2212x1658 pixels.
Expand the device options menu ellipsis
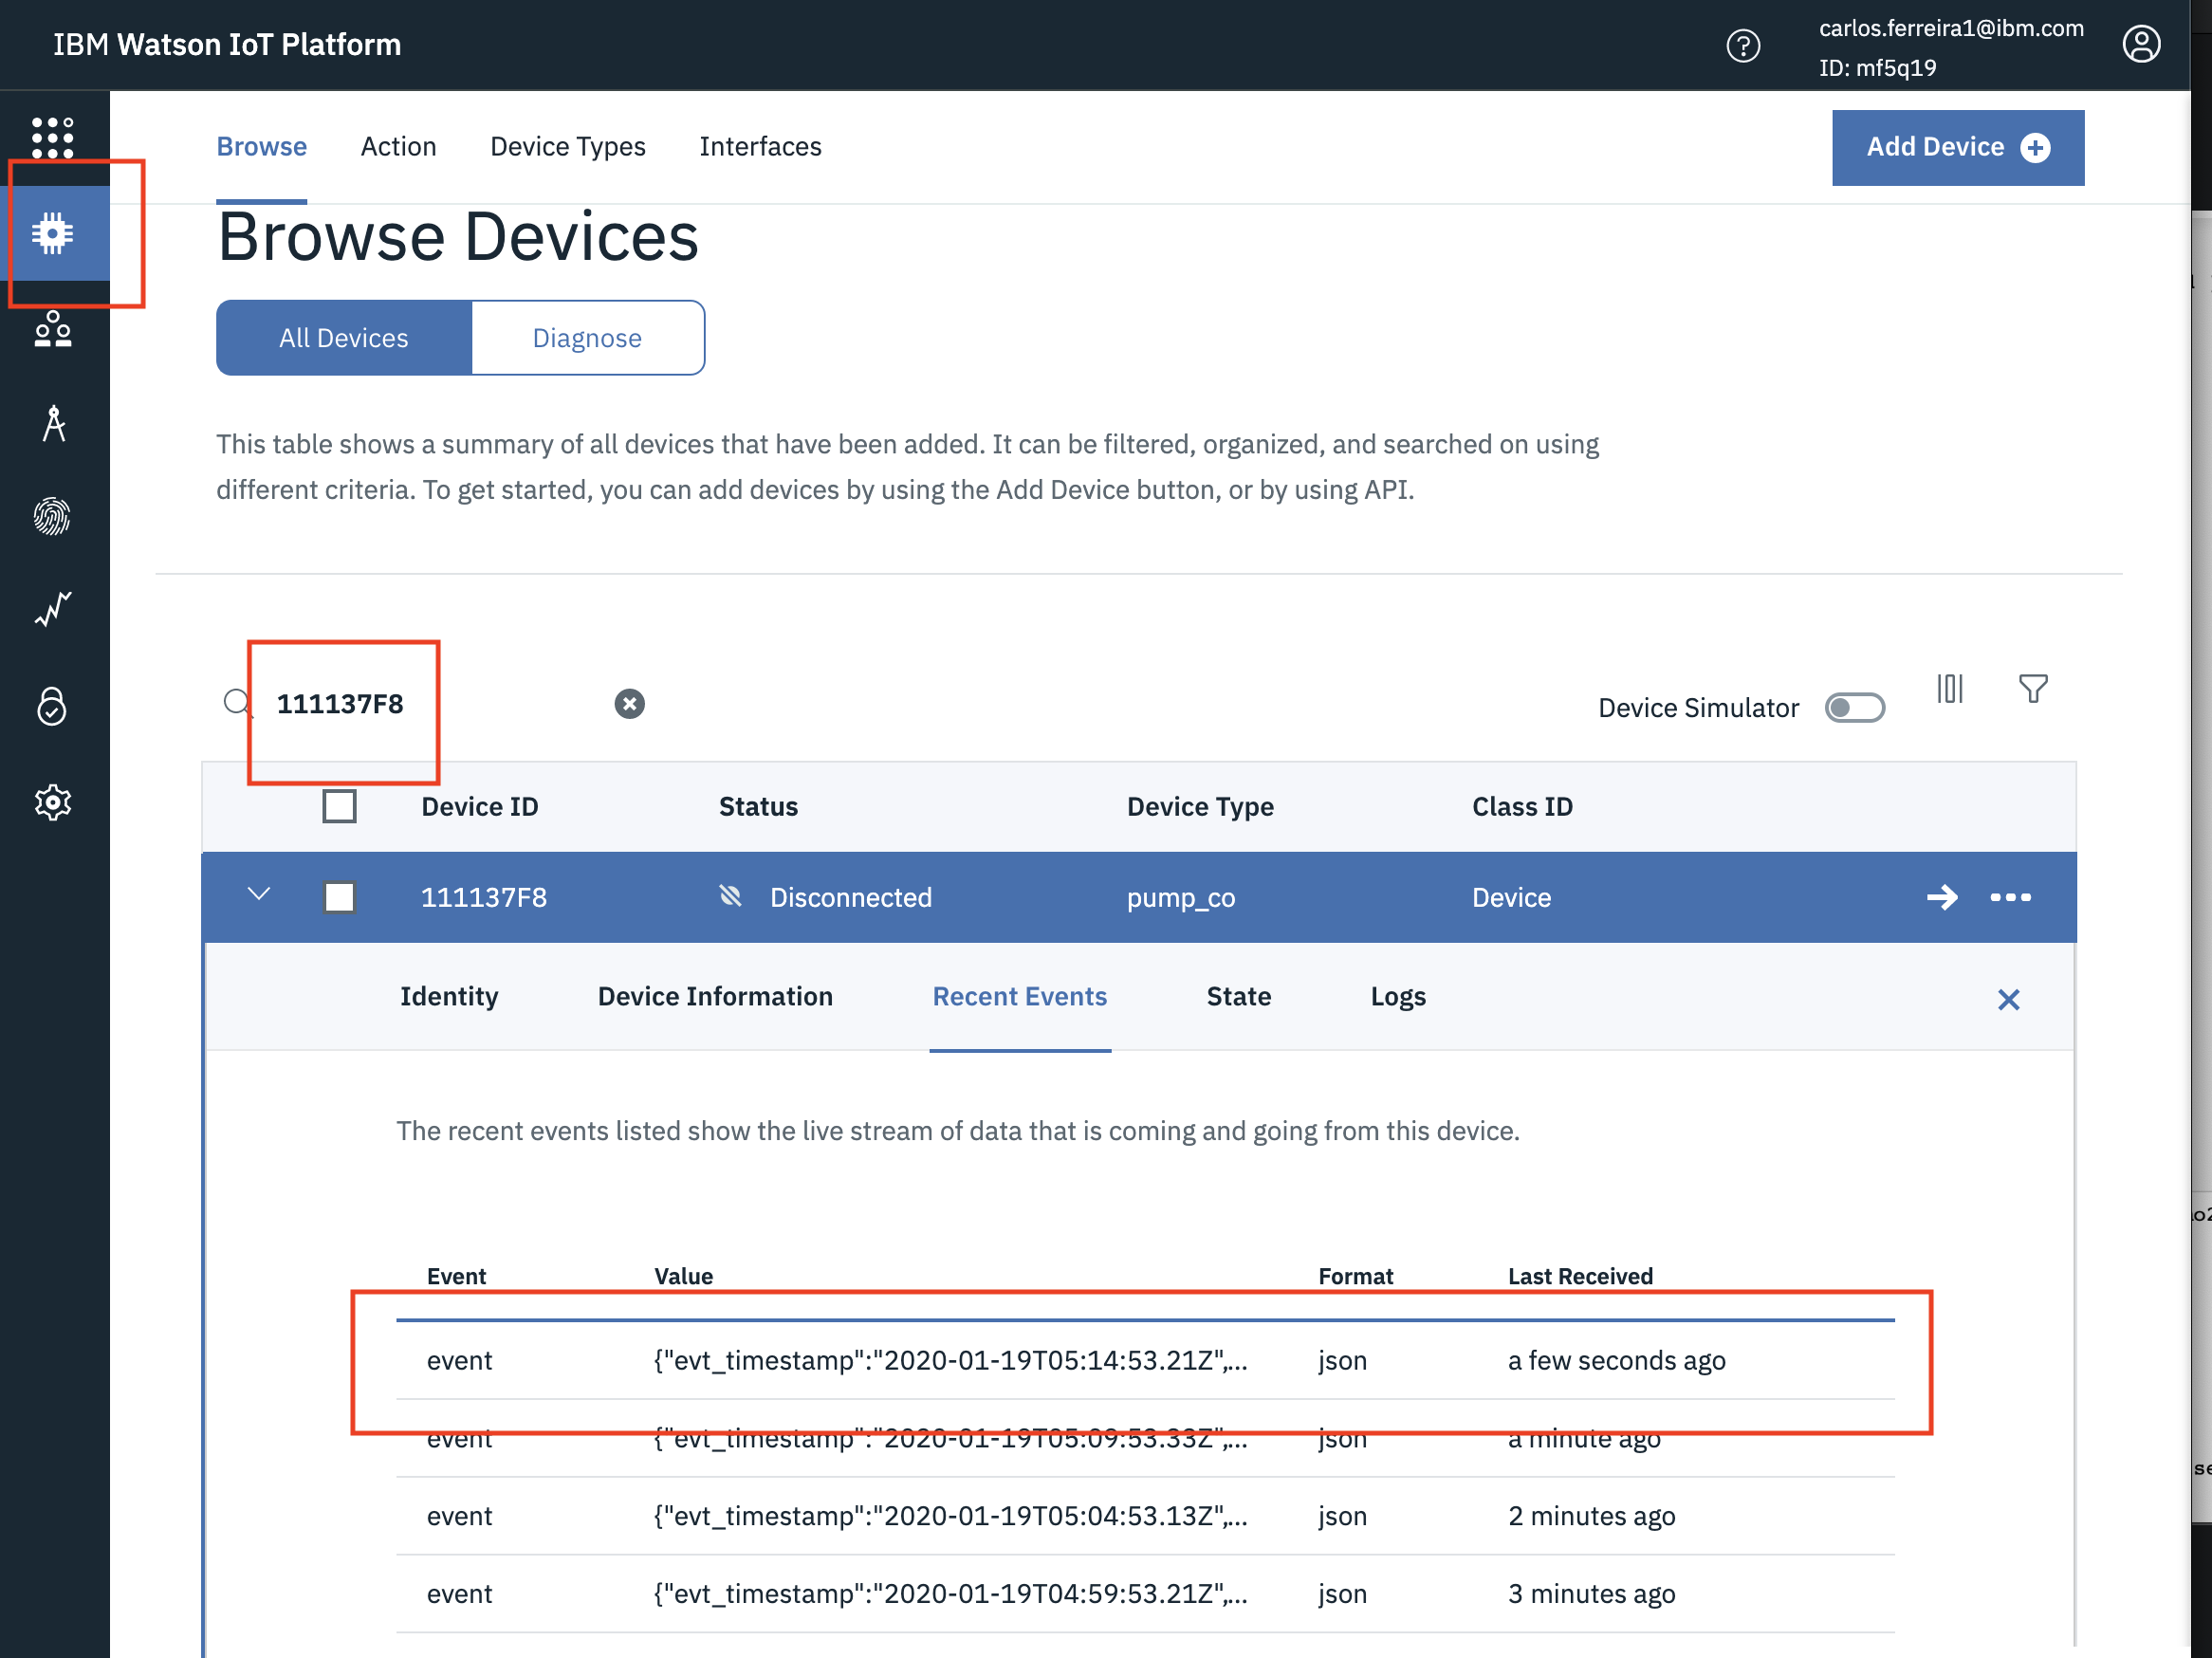pos(2008,897)
